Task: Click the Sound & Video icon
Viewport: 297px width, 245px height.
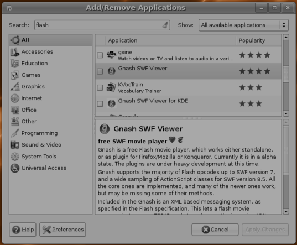Action: pyautogui.click(x=15, y=145)
